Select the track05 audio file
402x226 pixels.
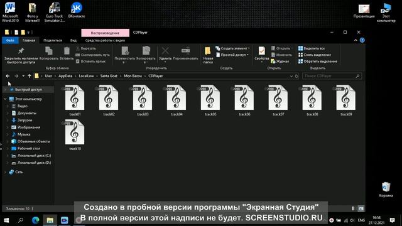tap(210, 100)
